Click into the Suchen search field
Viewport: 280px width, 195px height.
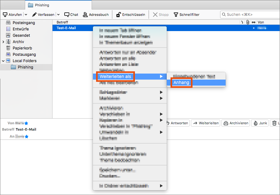tap(251, 15)
